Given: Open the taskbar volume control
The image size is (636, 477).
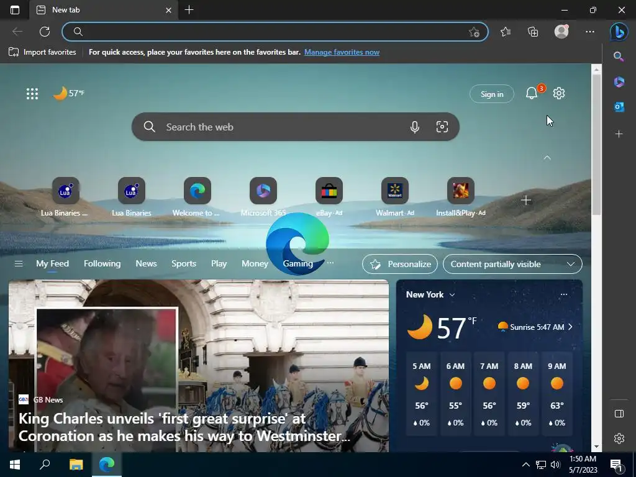Looking at the screenshot, I should coord(555,465).
